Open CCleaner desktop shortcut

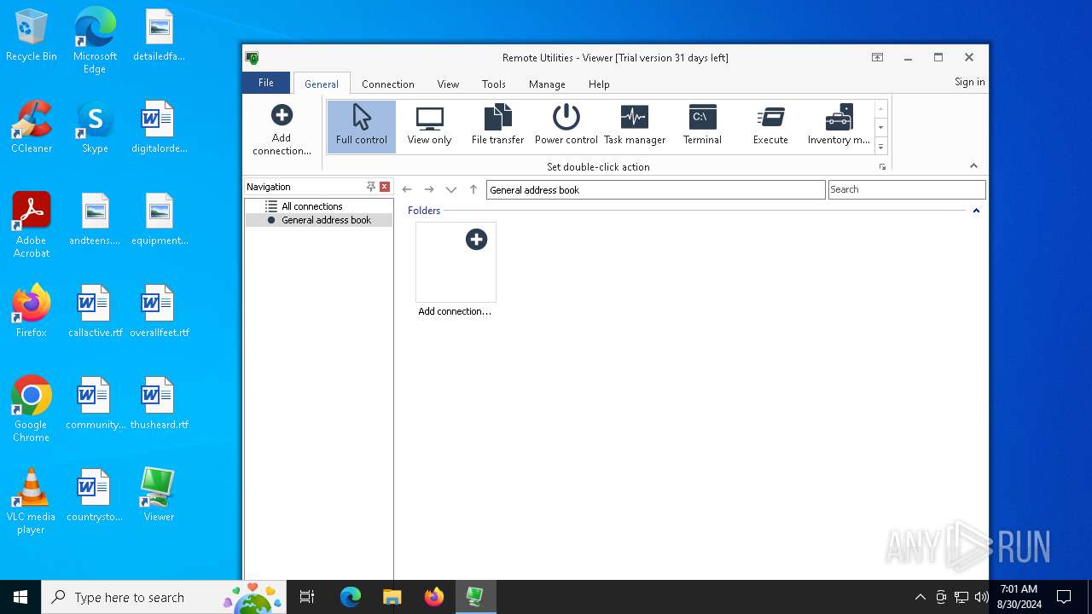(x=32, y=128)
